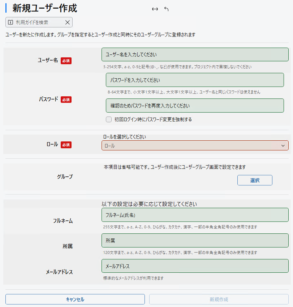Viewport: 293px width, 307px height.
Task: Click the description text starting ユーザーを新たに作成します
Action: coord(100,35)
